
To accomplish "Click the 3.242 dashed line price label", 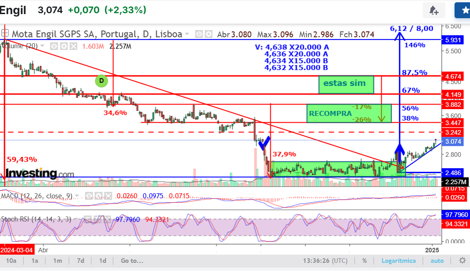I will (x=453, y=132).
